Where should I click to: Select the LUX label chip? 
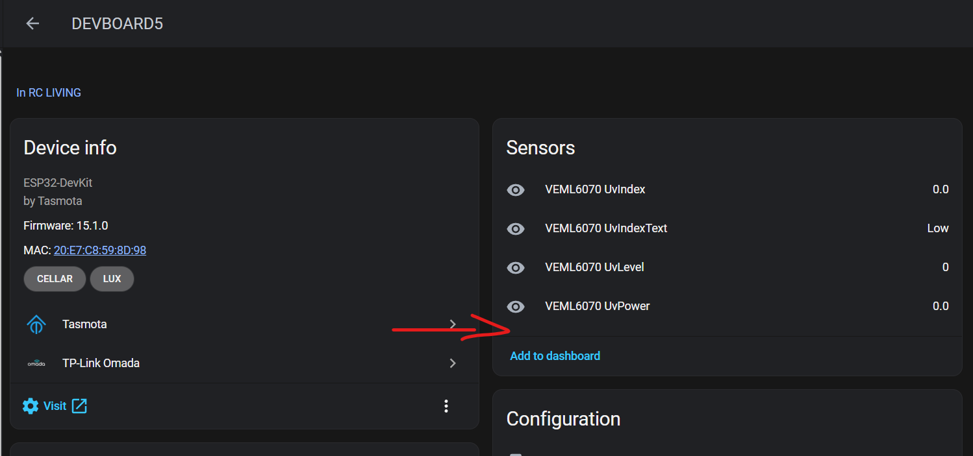pos(112,279)
